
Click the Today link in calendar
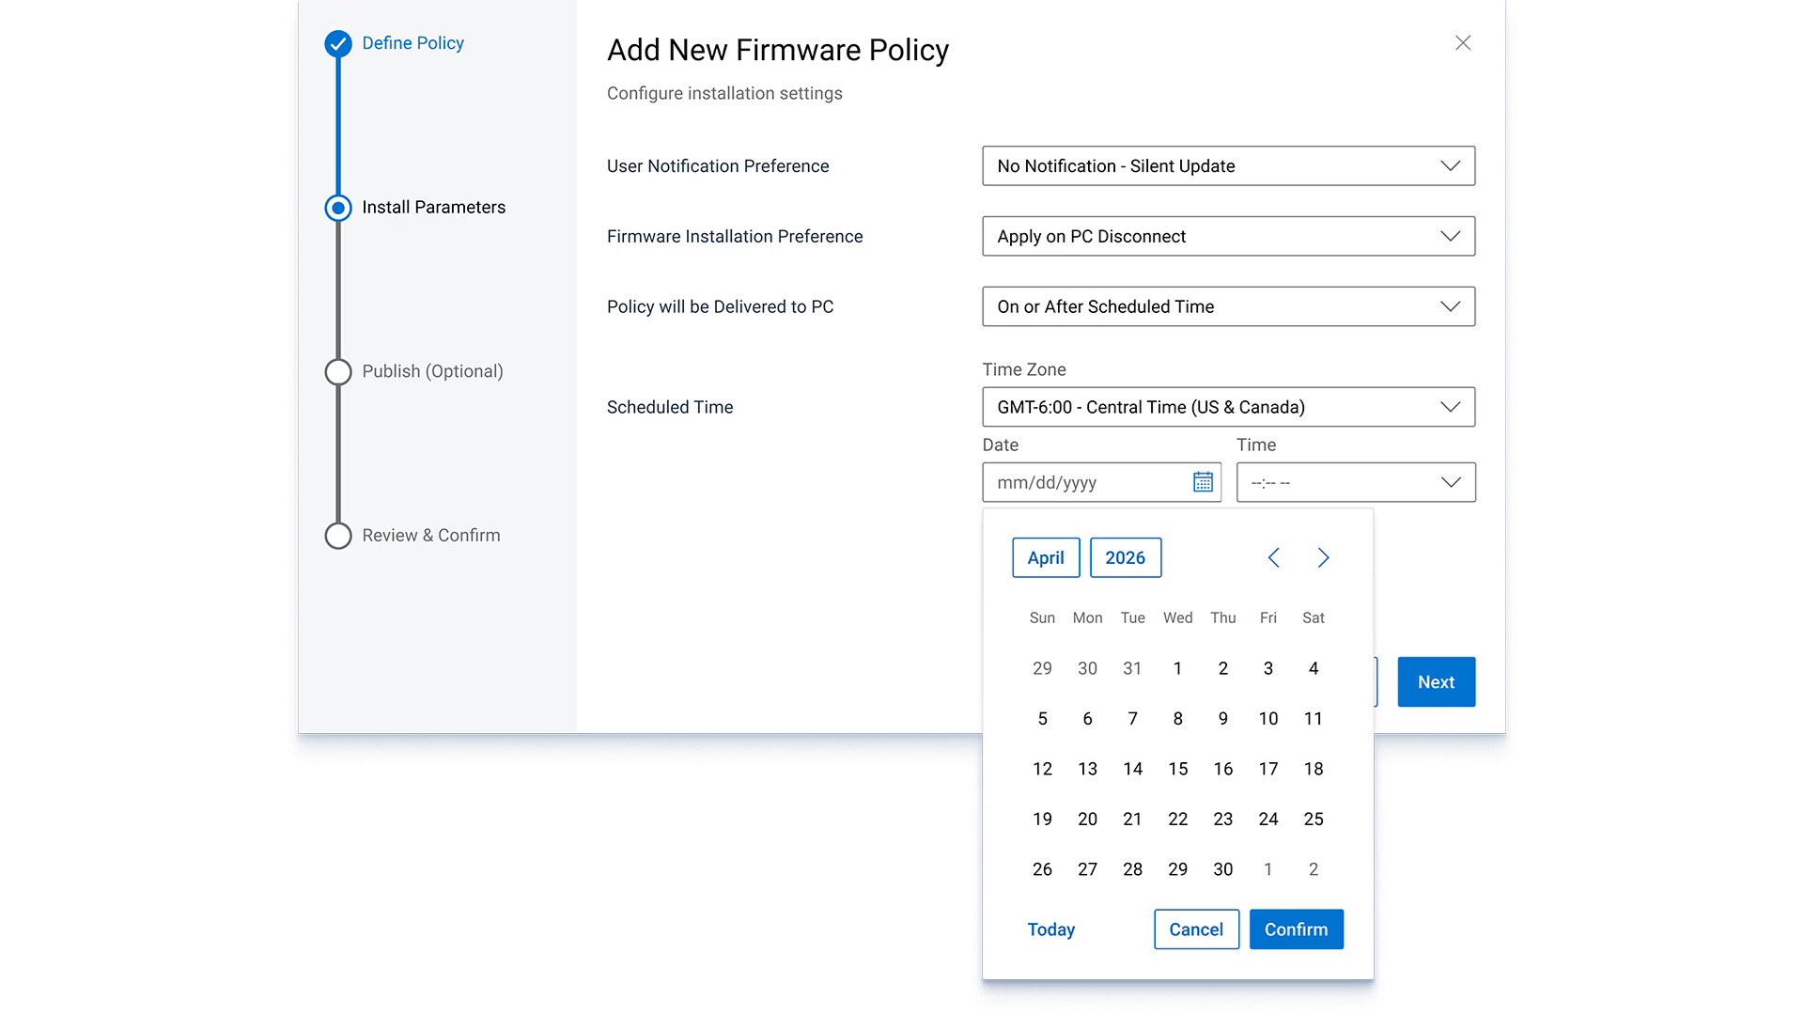click(1050, 929)
